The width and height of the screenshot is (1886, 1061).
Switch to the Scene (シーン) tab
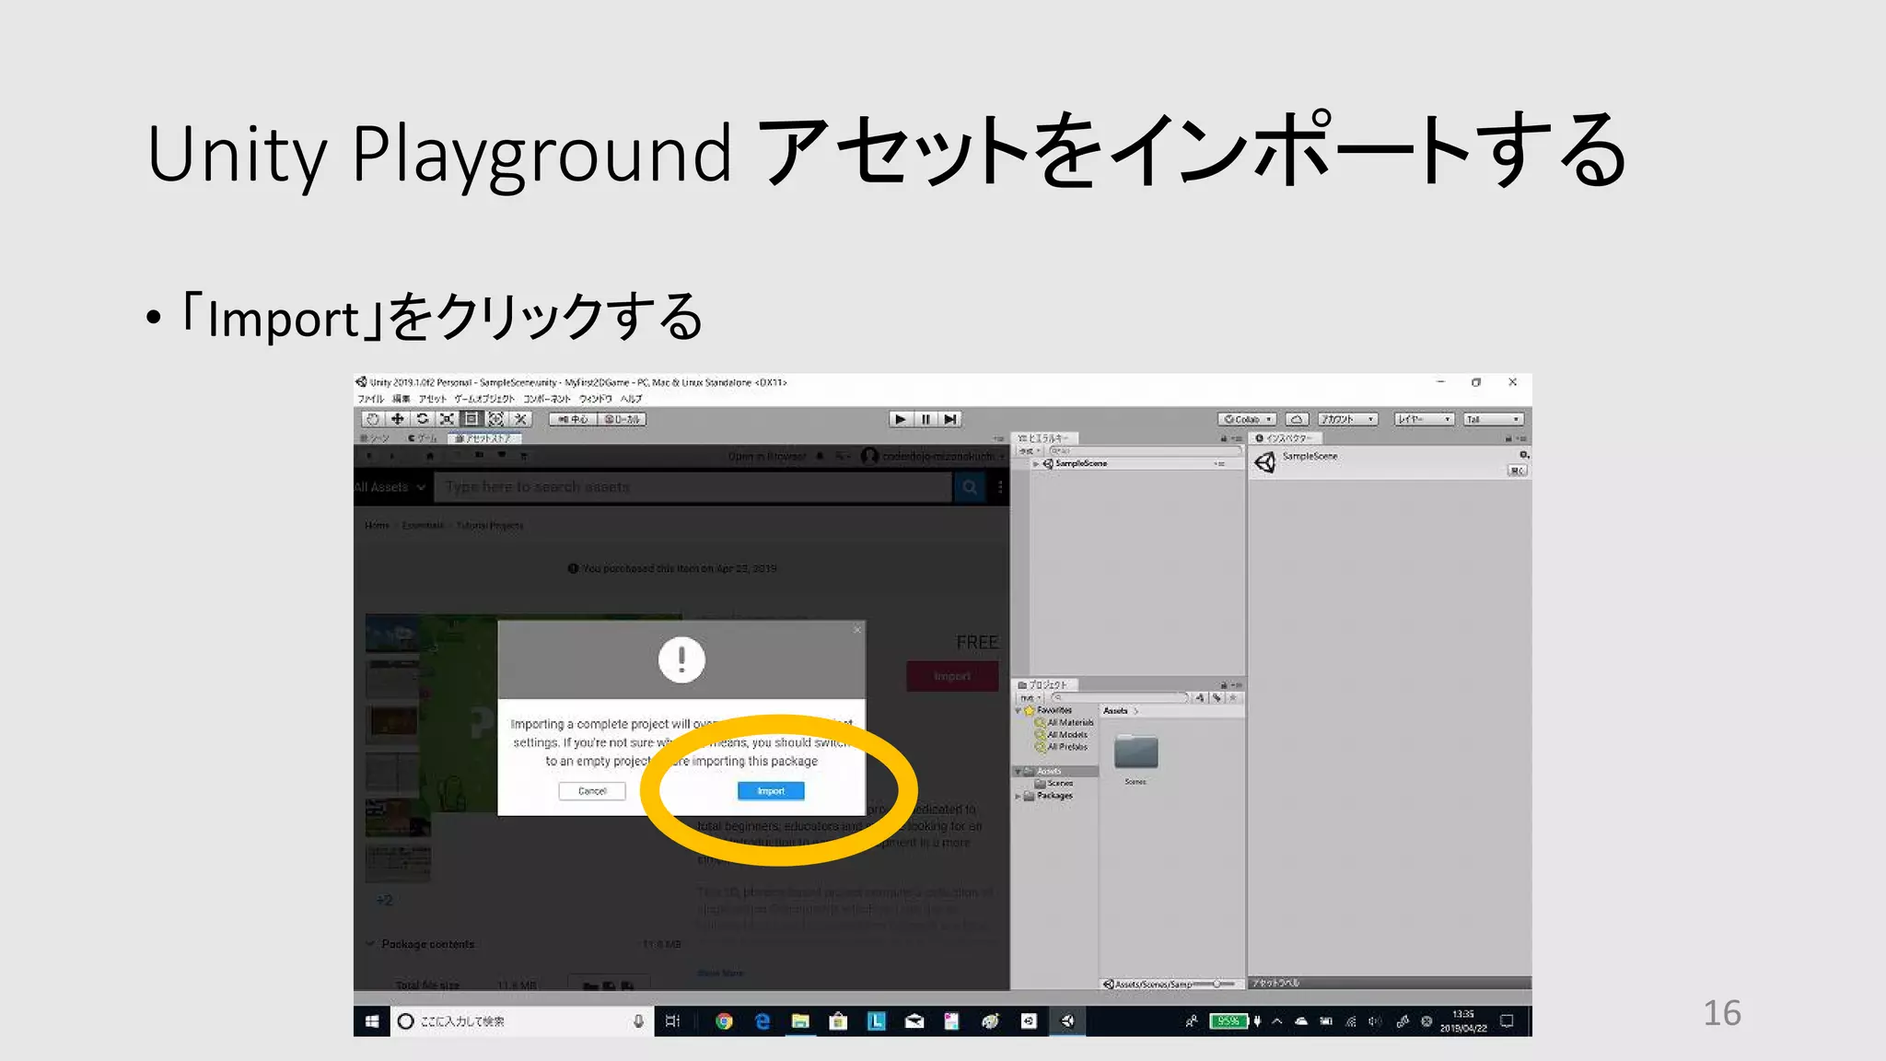pos(376,438)
